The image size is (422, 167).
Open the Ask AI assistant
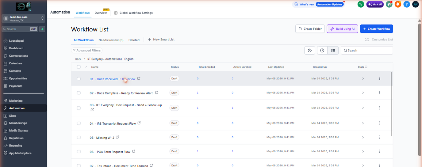click(375, 4)
